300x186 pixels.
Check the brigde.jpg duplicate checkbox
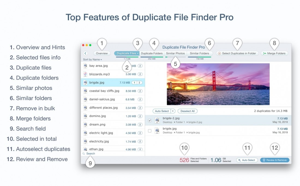(x=149, y=131)
